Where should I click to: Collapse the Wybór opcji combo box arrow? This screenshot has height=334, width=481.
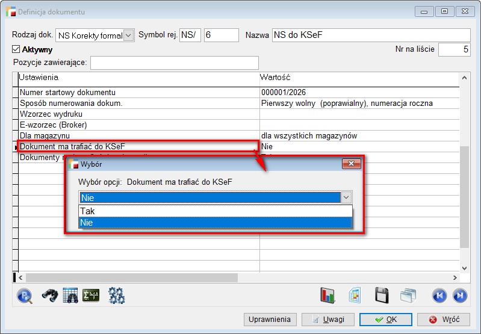point(346,197)
